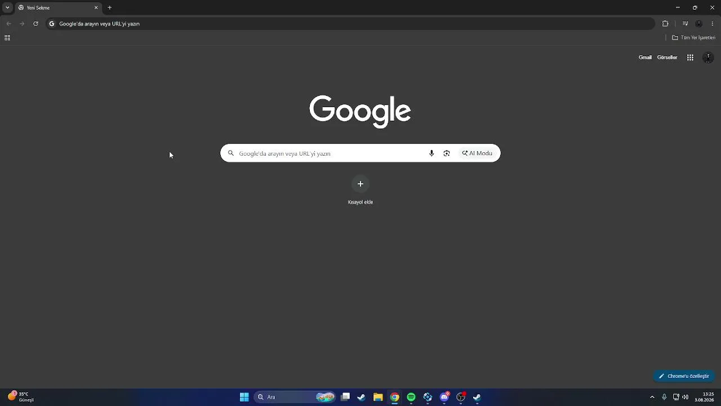Open the Google apps grid icon

coord(690,58)
